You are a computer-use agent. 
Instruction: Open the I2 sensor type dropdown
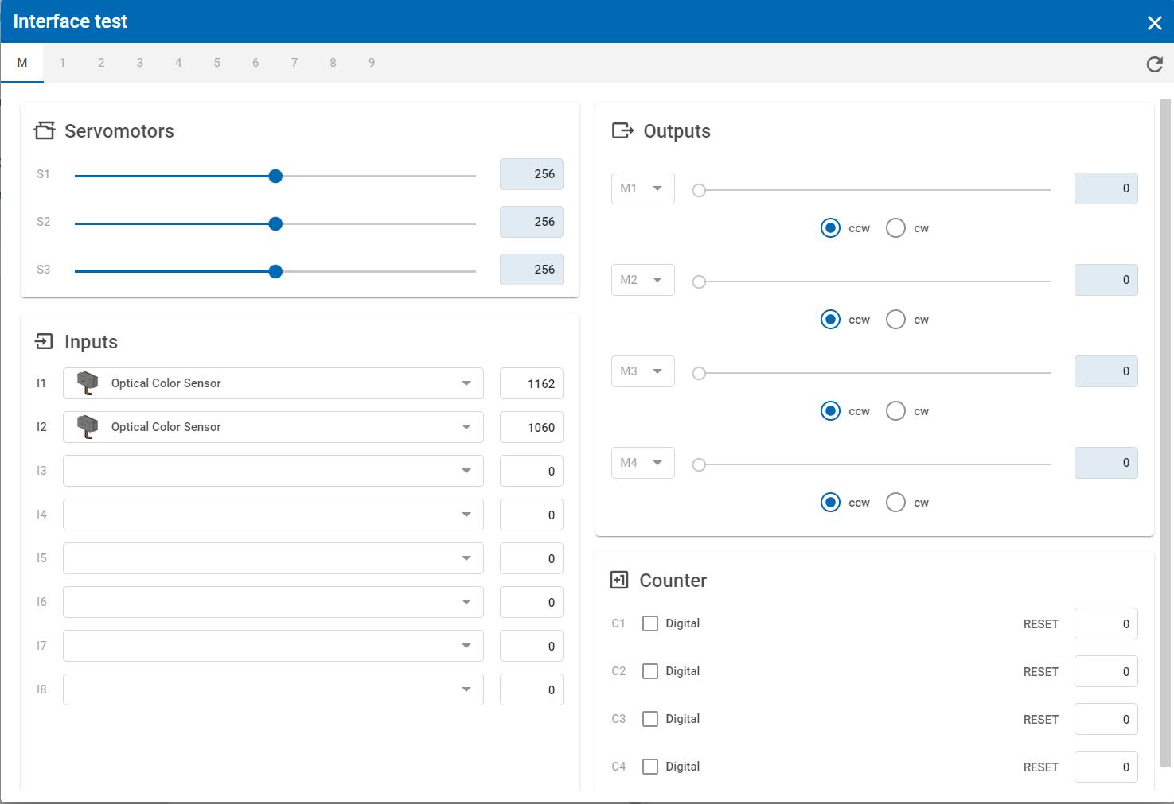click(x=273, y=427)
